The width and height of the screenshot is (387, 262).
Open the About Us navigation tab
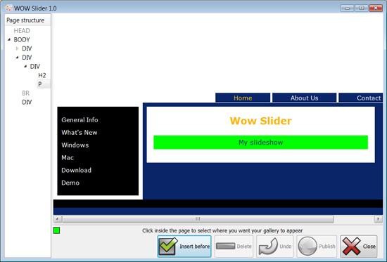pos(304,98)
